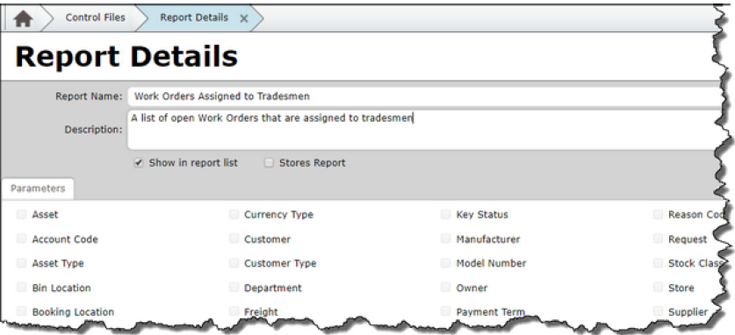The image size is (735, 335).
Task: Check the Reason Code parameter
Action: tap(659, 215)
